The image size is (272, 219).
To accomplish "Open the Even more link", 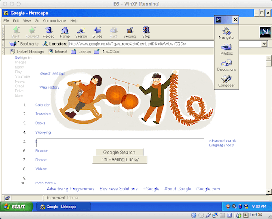I will click(45, 183).
